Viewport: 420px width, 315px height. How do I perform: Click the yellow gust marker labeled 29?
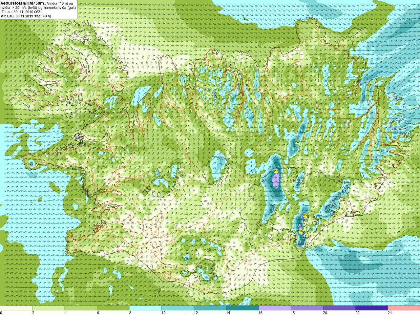(x=301, y=232)
